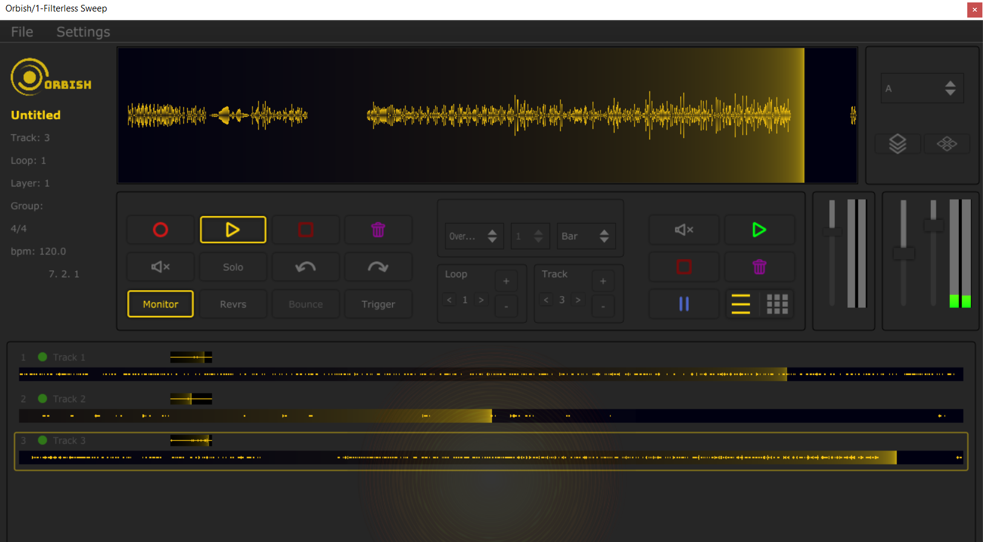Viewport: 983px width, 542px height.
Task: Click the Orbish logo
Action: (x=51, y=77)
